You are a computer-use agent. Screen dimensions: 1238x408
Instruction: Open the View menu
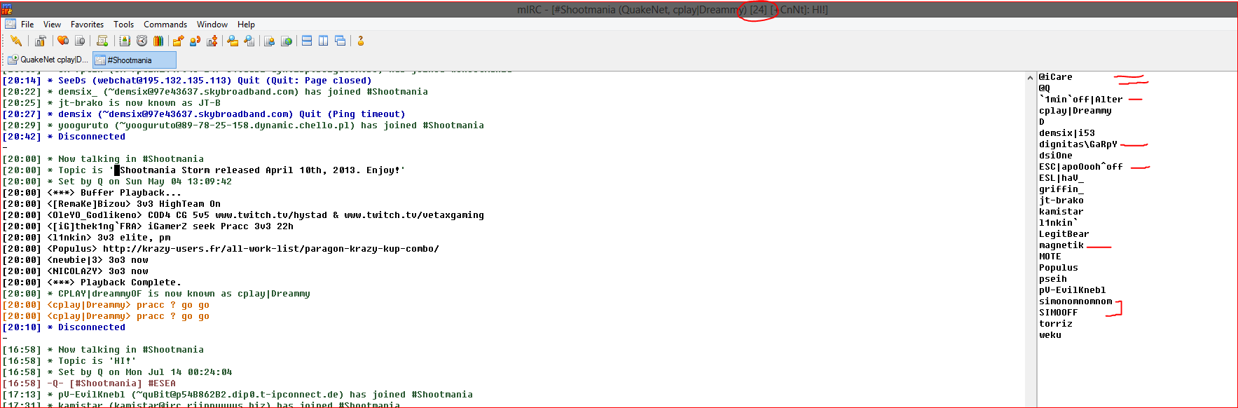point(52,24)
